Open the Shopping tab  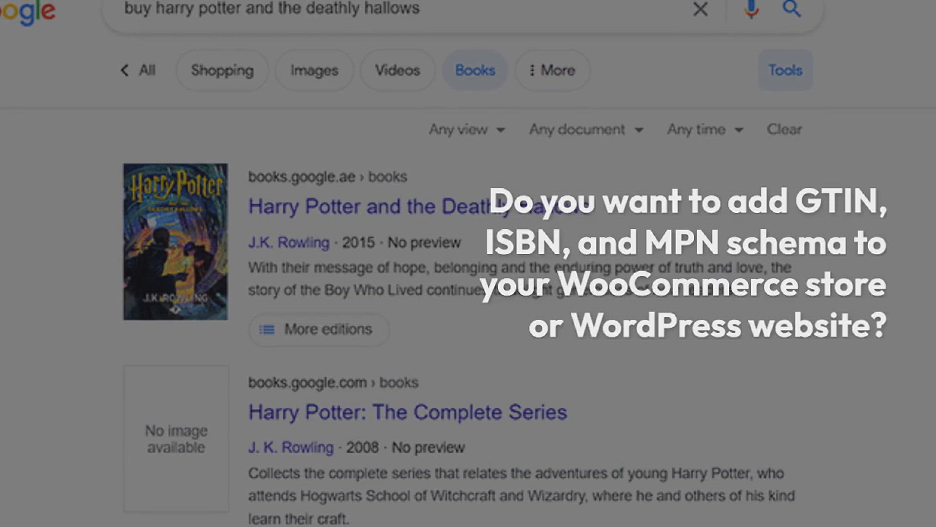click(x=222, y=70)
